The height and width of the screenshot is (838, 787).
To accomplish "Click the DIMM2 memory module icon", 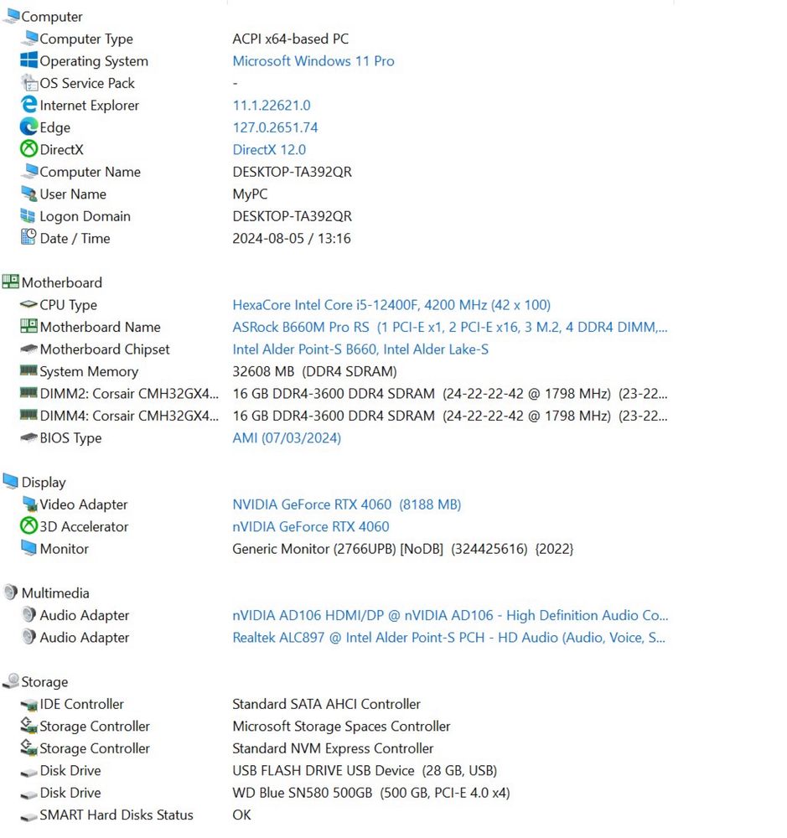I will [x=28, y=393].
